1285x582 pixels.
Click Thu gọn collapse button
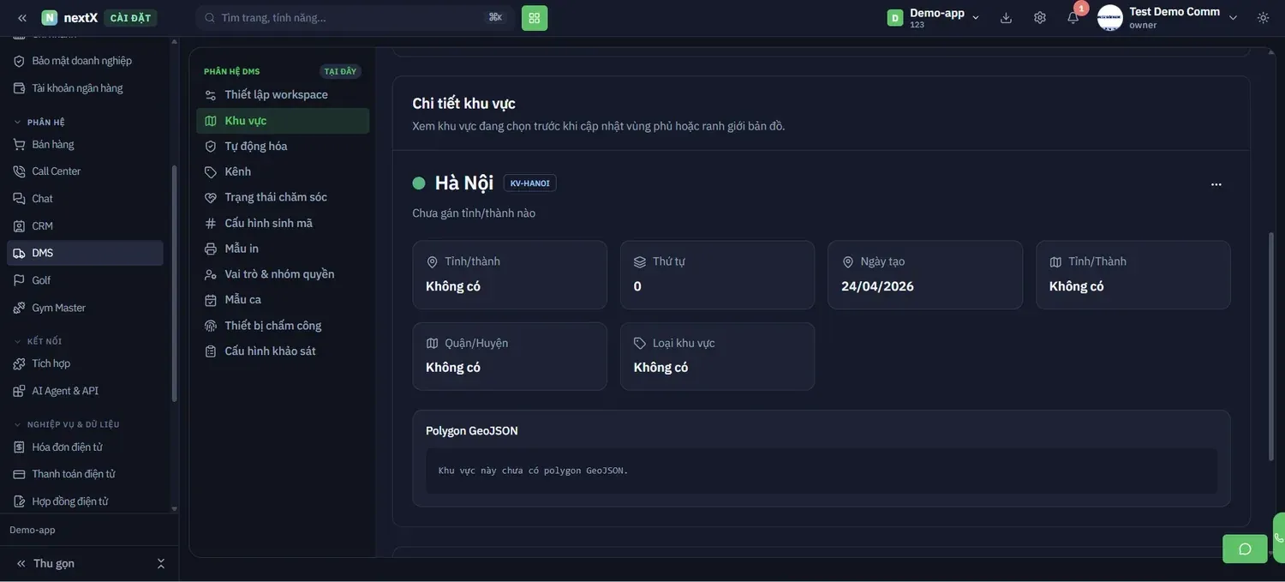[45, 563]
